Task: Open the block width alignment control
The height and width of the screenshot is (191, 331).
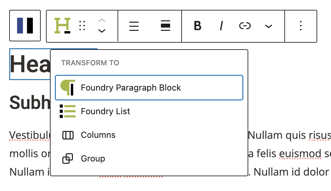Action: (x=165, y=26)
